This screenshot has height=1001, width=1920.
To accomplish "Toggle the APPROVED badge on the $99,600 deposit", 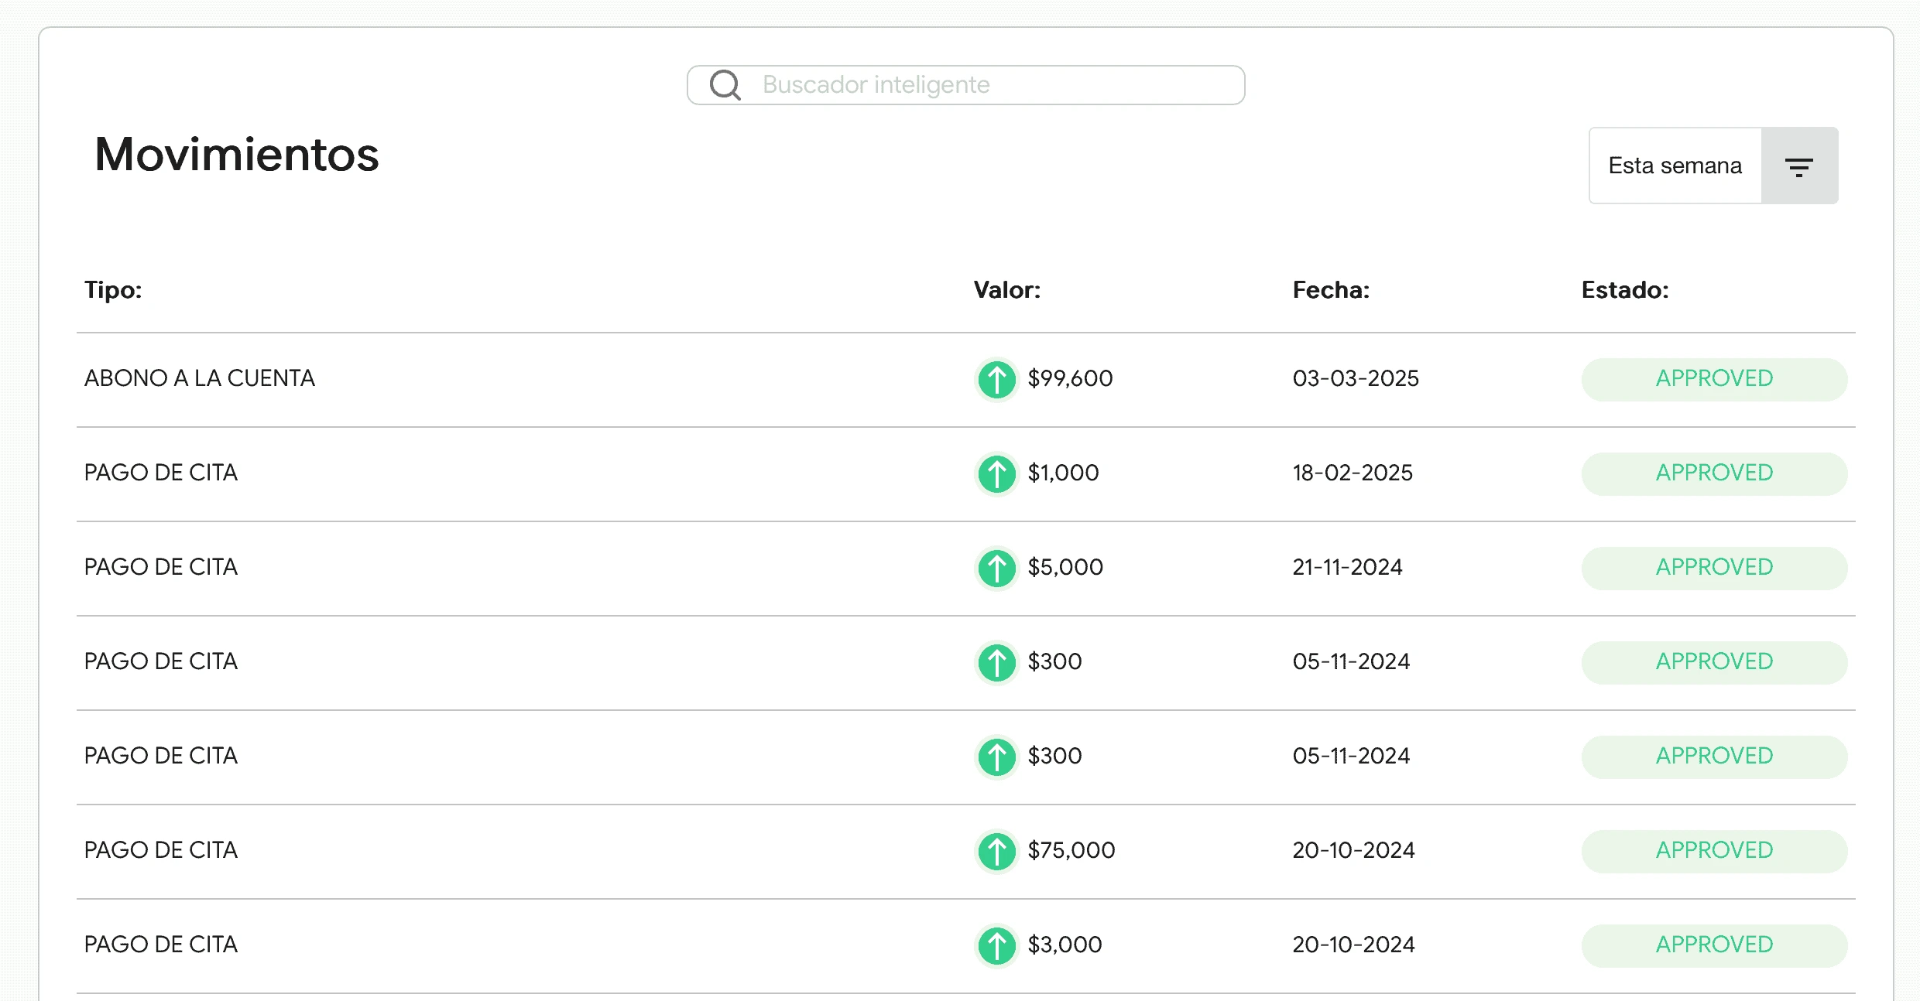I will (x=1713, y=379).
